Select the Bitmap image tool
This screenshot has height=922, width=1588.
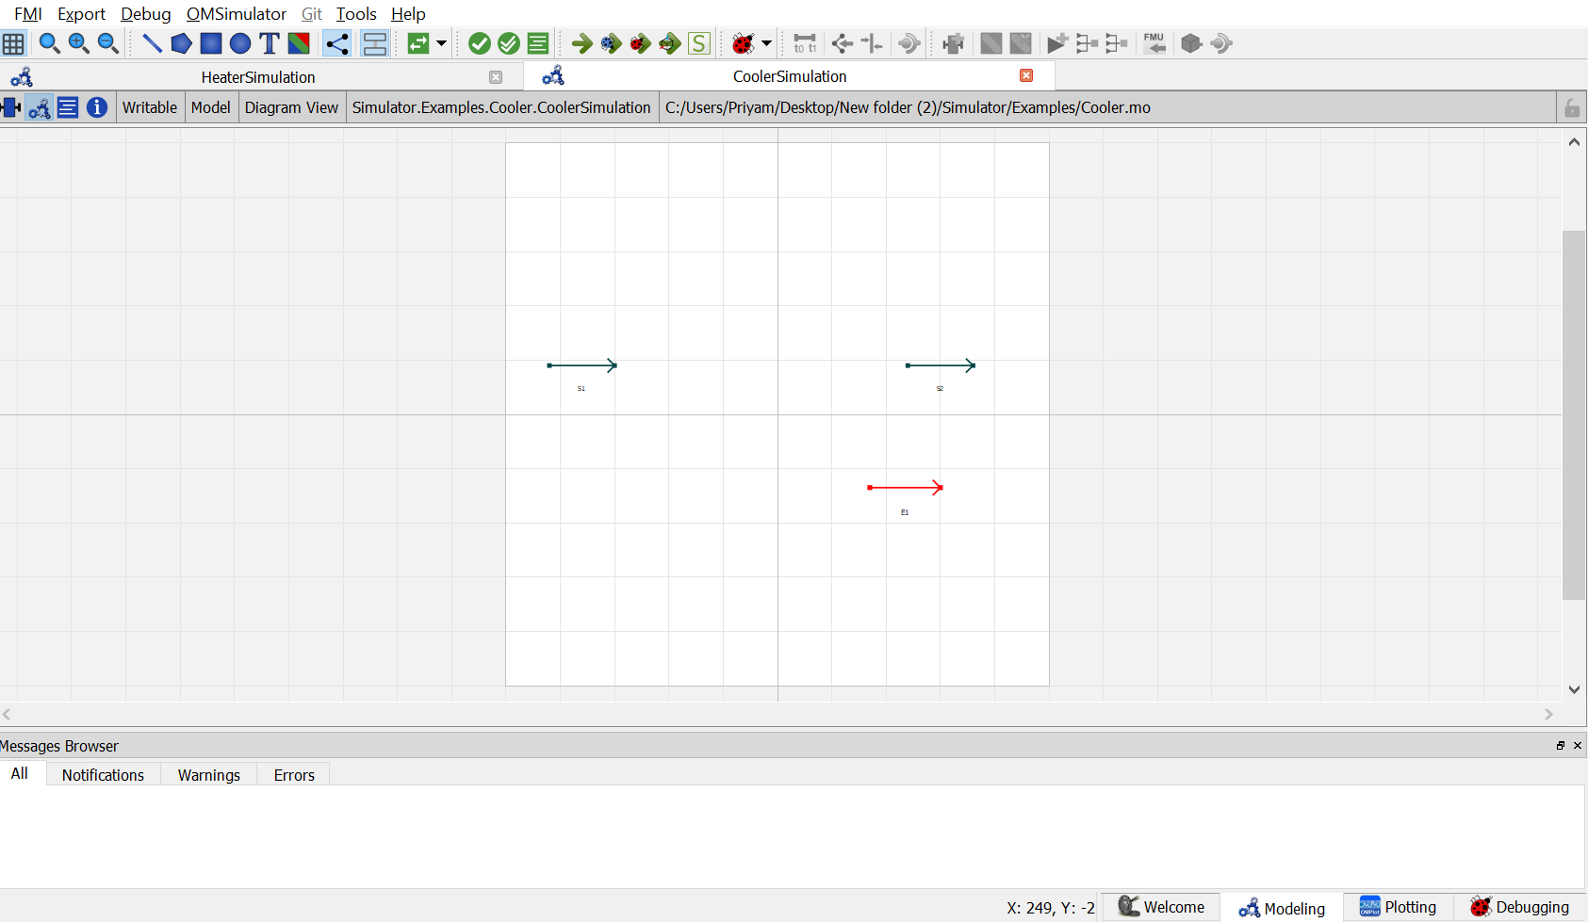click(x=299, y=43)
